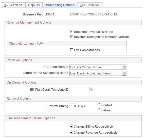
Task: Open the Defaults tab
Action: [34, 5]
